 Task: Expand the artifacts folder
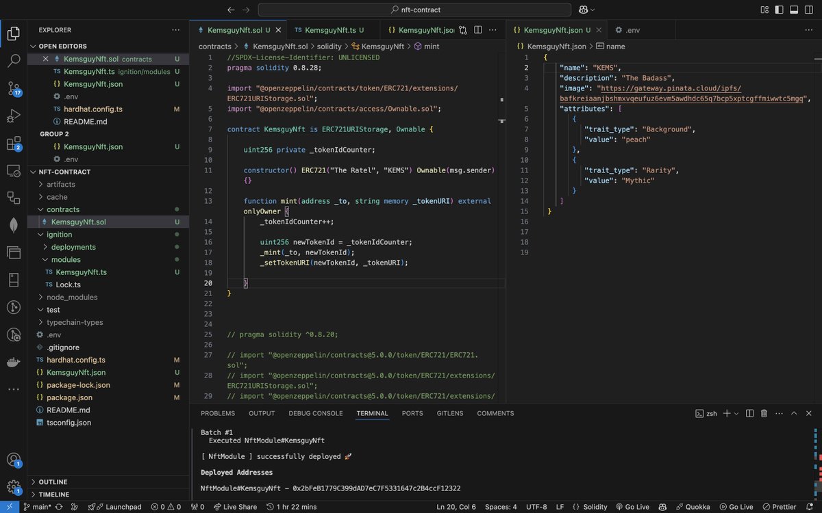tap(61, 184)
